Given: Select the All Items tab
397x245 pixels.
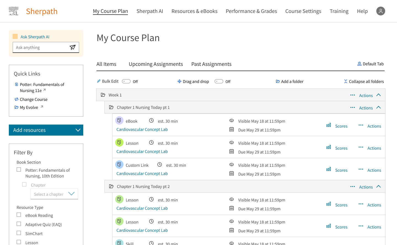Looking at the screenshot, I should click(106, 64).
